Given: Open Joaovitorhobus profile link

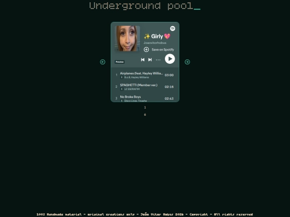Looking at the screenshot, I should point(155,43).
